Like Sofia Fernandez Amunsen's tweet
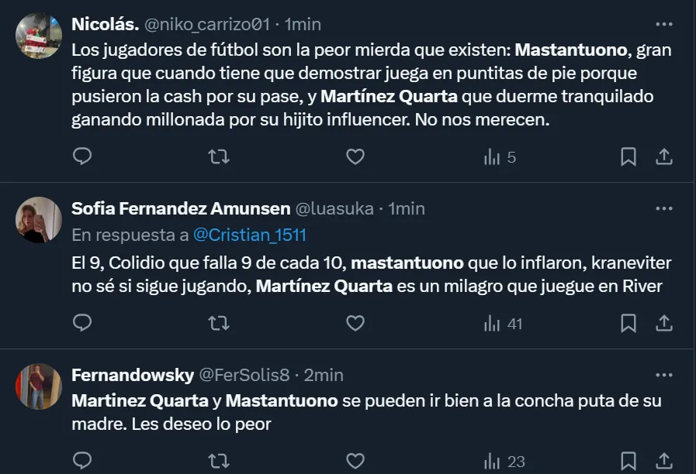 click(355, 322)
